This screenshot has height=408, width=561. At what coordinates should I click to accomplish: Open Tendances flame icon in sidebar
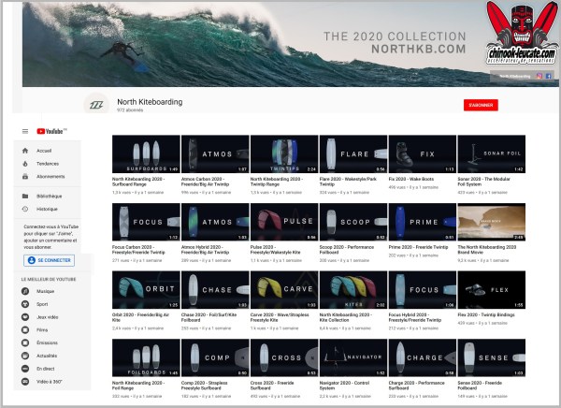pos(25,164)
